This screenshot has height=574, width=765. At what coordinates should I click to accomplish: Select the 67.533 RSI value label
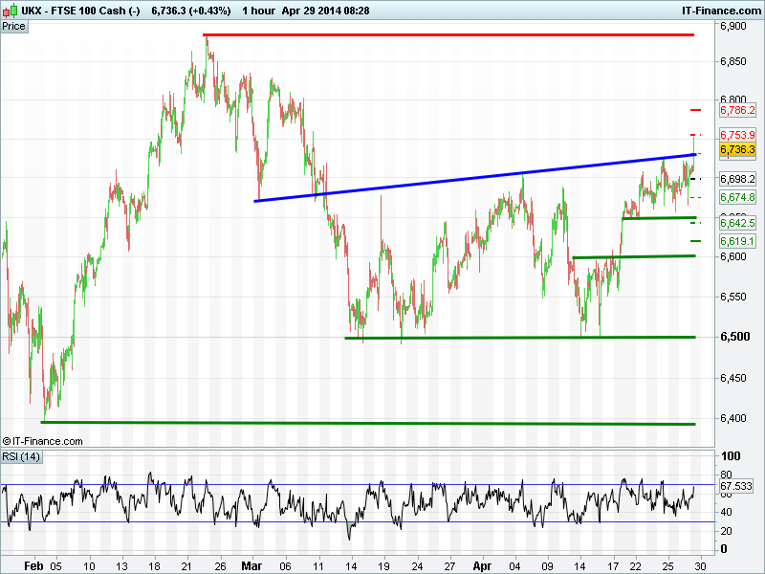coord(736,486)
